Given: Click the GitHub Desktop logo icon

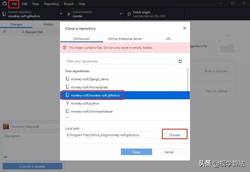Looking at the screenshot, I should (4, 4).
